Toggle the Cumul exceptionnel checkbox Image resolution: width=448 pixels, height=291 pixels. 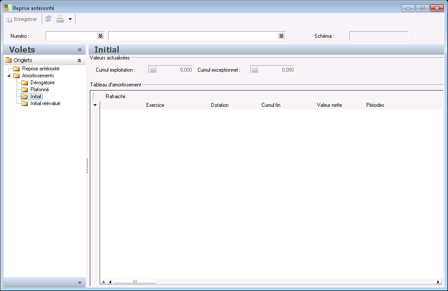(255, 69)
